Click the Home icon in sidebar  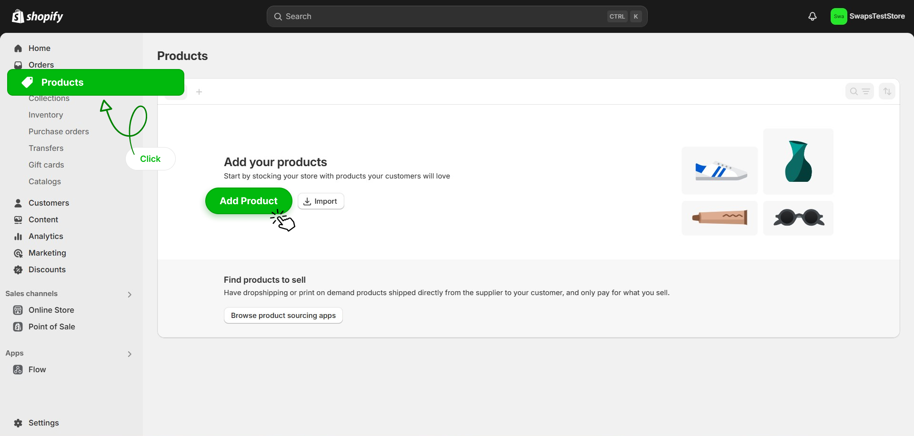pyautogui.click(x=18, y=49)
